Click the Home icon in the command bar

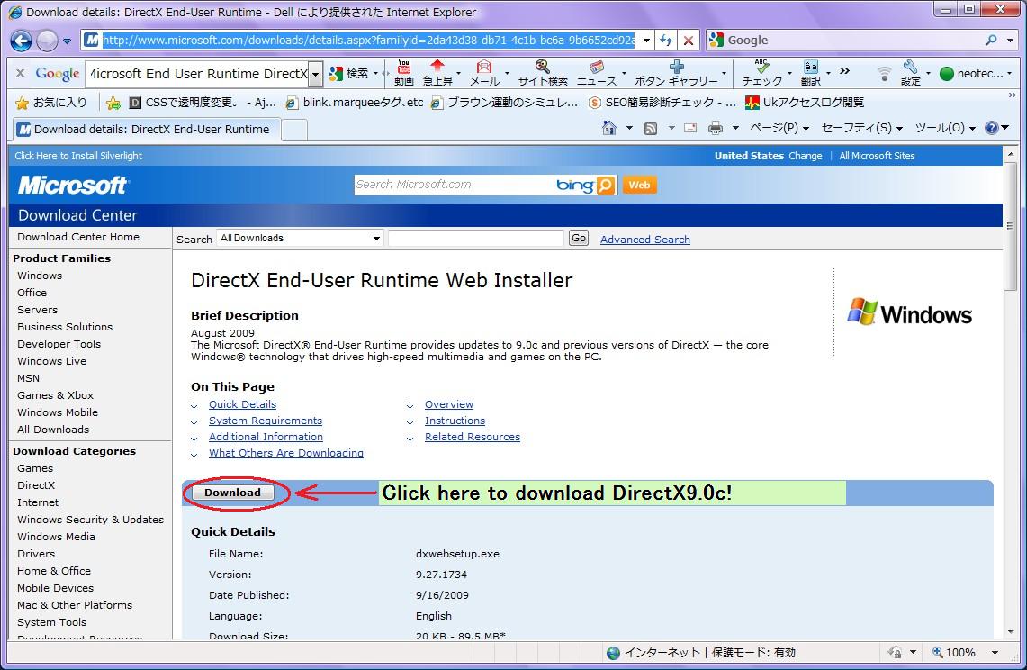[x=609, y=128]
